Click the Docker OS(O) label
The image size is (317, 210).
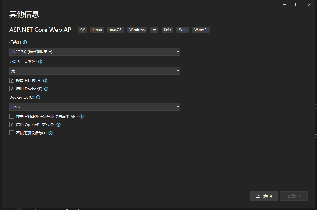[x=22, y=97]
